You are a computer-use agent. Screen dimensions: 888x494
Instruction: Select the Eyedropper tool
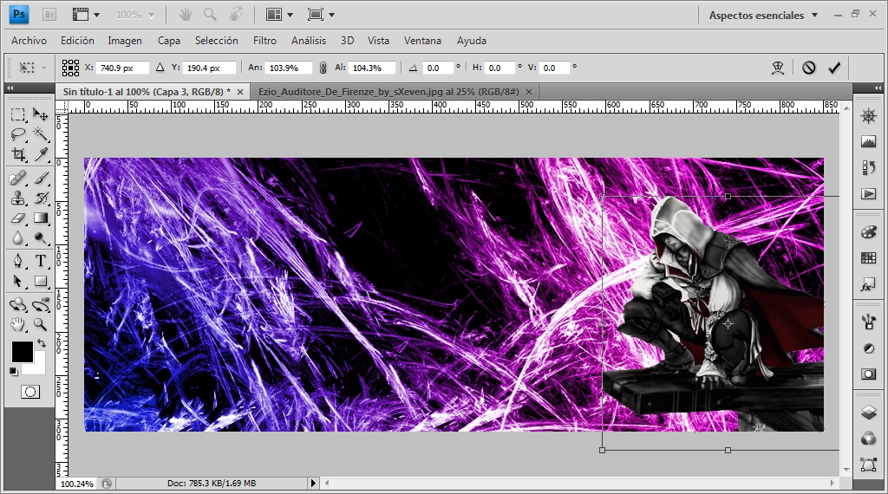[40, 154]
